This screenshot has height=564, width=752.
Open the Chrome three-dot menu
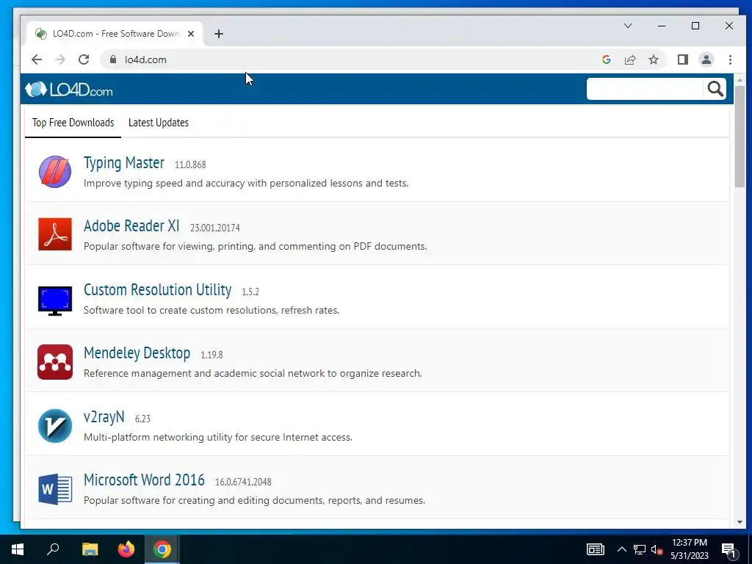pyautogui.click(x=730, y=59)
